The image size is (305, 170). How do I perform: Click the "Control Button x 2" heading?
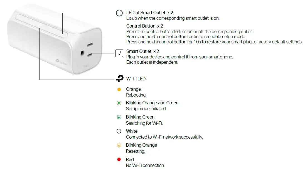tap(145, 26)
